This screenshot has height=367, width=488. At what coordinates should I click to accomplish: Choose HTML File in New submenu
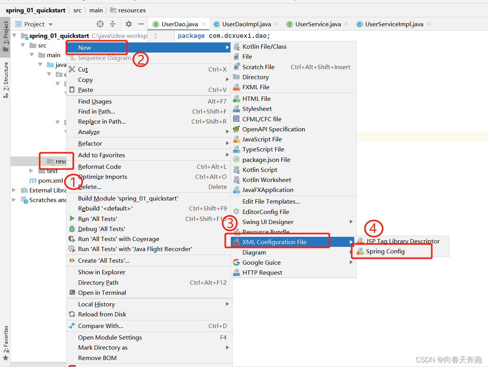293,99
